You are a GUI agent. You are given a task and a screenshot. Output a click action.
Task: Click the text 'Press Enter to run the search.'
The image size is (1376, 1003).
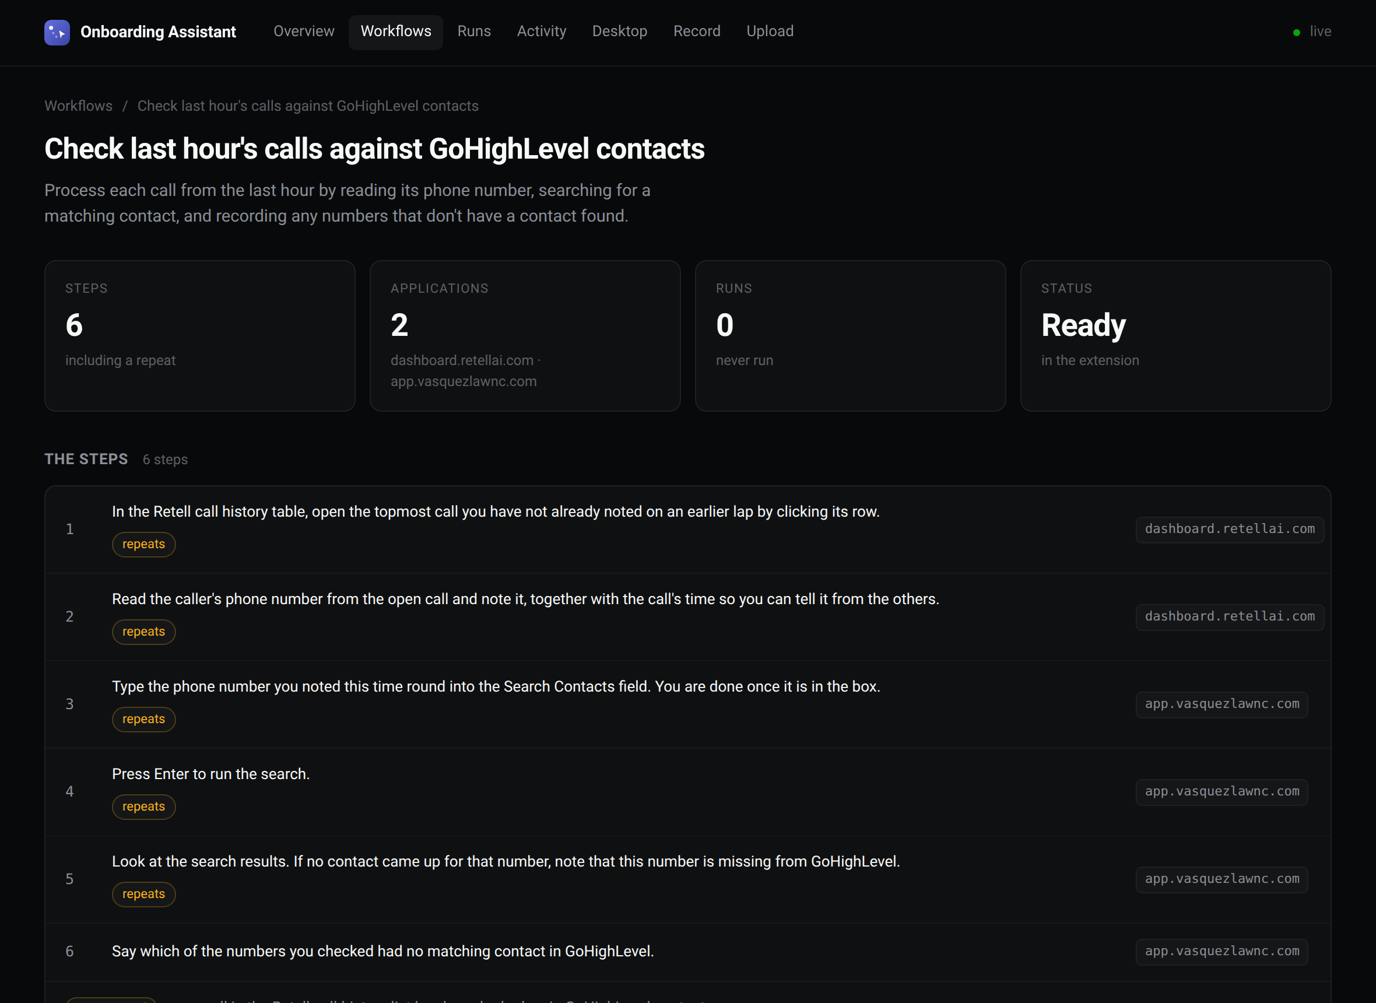click(210, 773)
